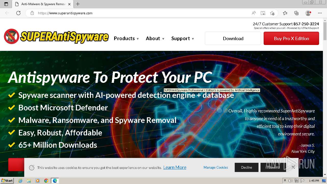Screen dimensions: 327x184
Task: Show hidden tray icons arrow
Action: (x=285, y=181)
